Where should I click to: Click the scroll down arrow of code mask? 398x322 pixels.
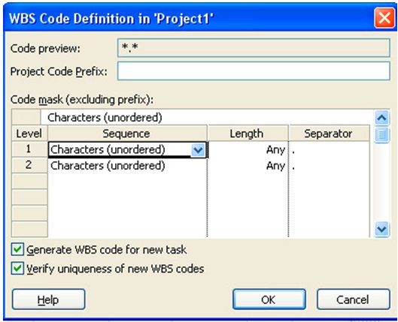tap(381, 230)
